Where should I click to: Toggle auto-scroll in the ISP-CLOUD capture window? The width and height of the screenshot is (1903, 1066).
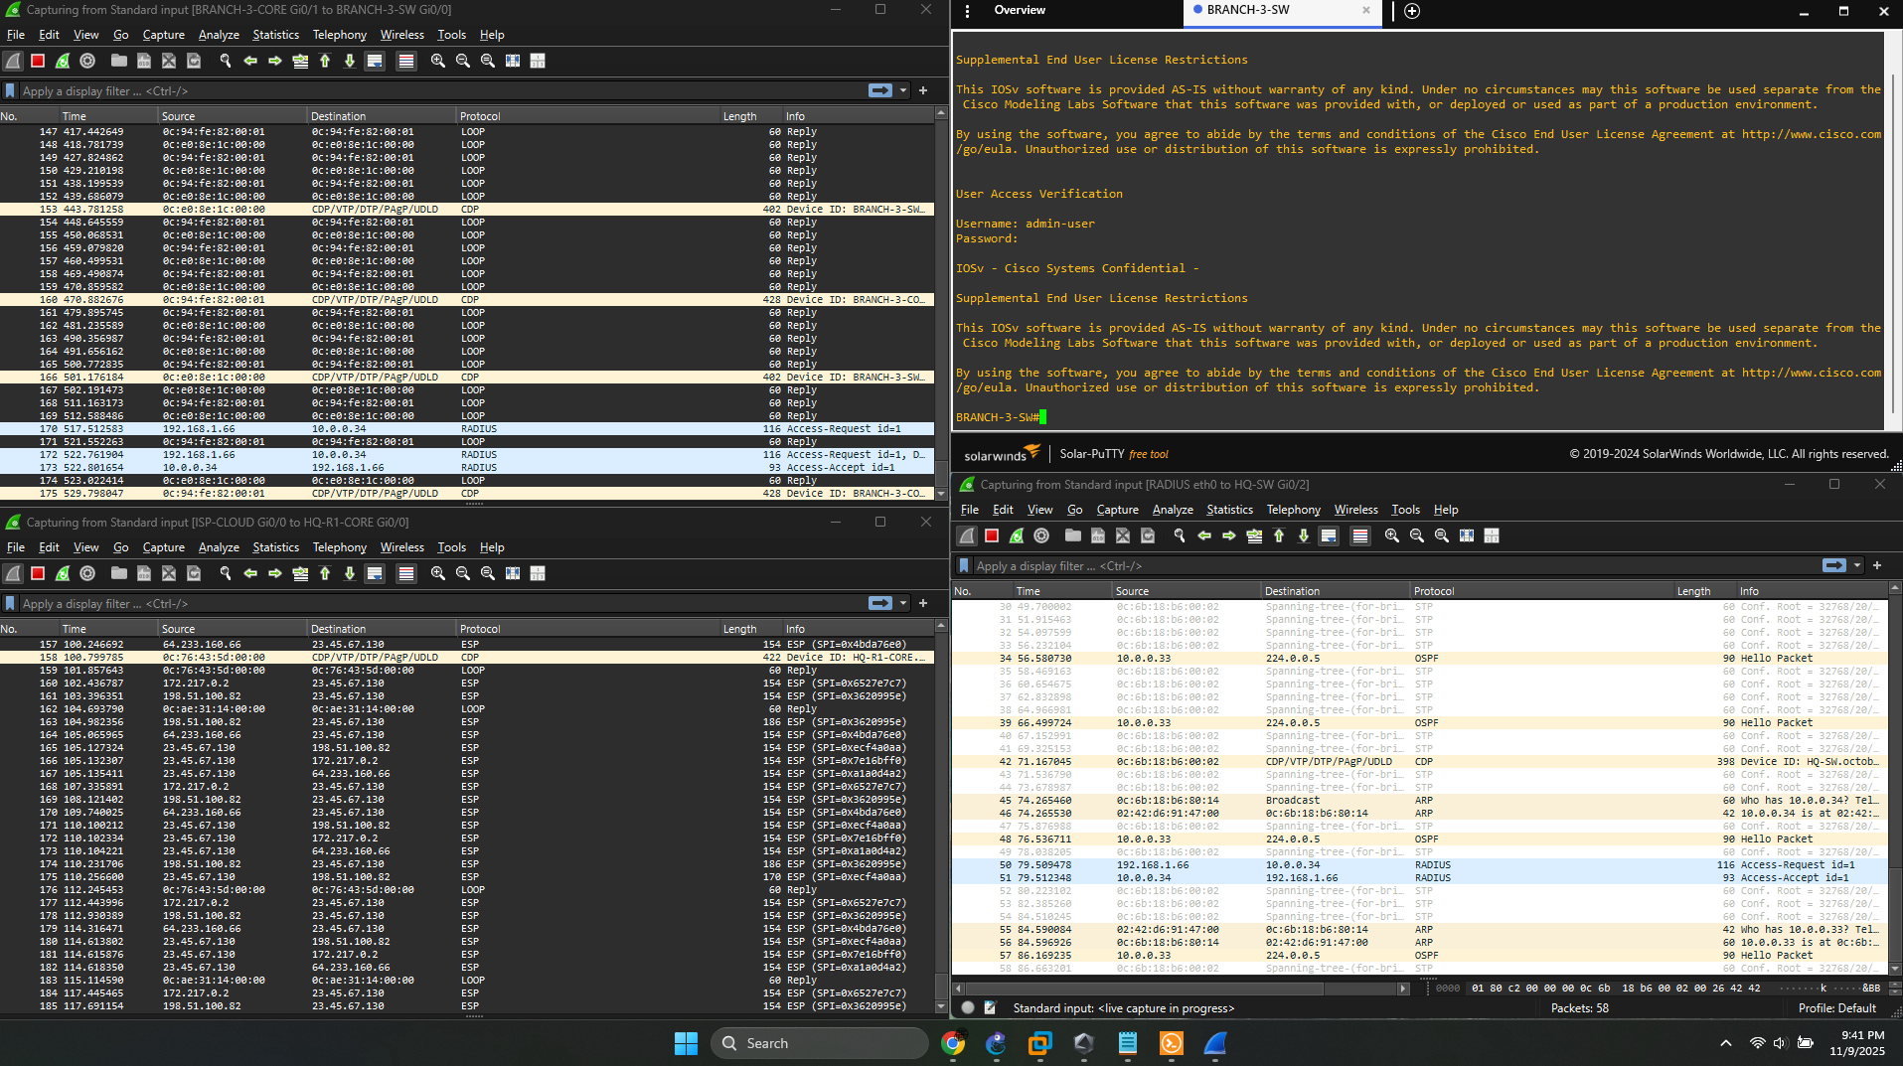click(x=375, y=573)
